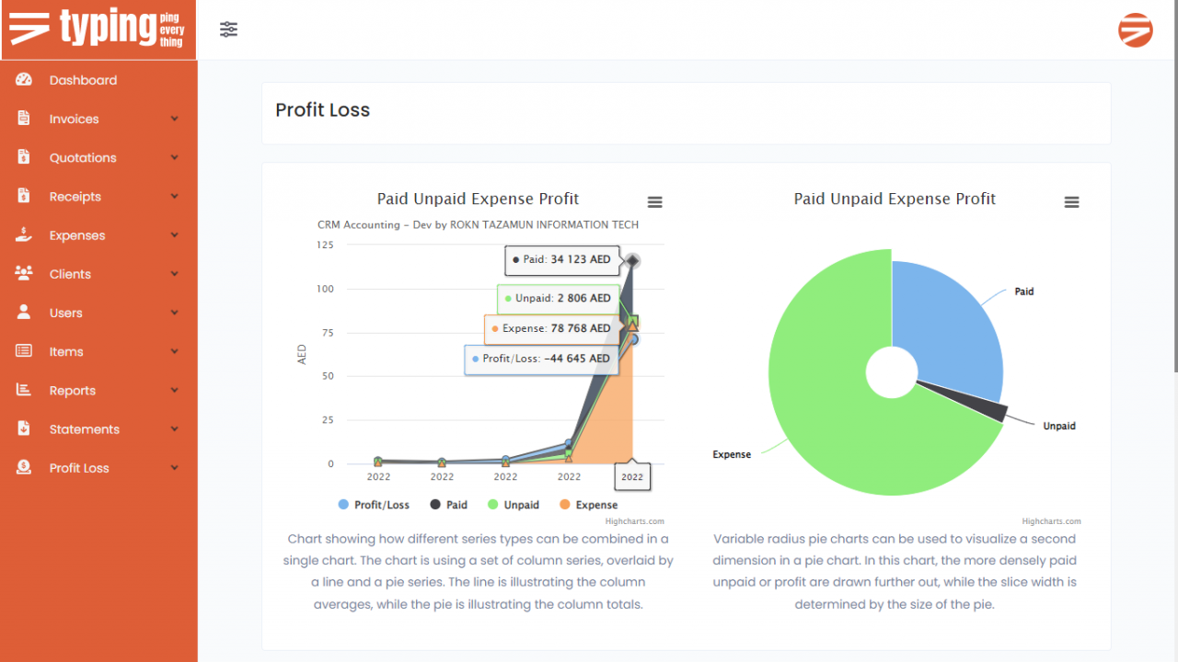
Task: Click the Highcharts.com link below the pie chart
Action: [1052, 521]
